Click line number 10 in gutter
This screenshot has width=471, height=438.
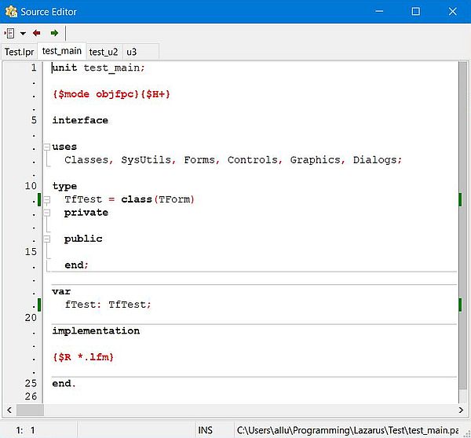point(31,186)
